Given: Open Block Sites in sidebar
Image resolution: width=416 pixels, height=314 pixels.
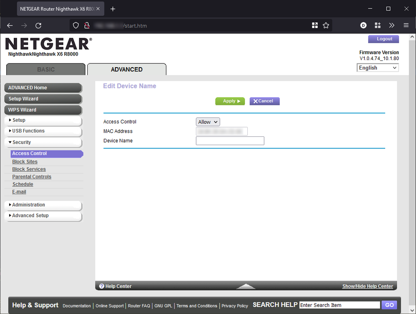Looking at the screenshot, I should [25, 162].
